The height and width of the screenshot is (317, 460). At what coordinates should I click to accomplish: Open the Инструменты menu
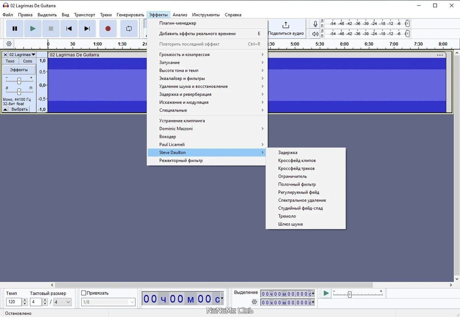206,15
